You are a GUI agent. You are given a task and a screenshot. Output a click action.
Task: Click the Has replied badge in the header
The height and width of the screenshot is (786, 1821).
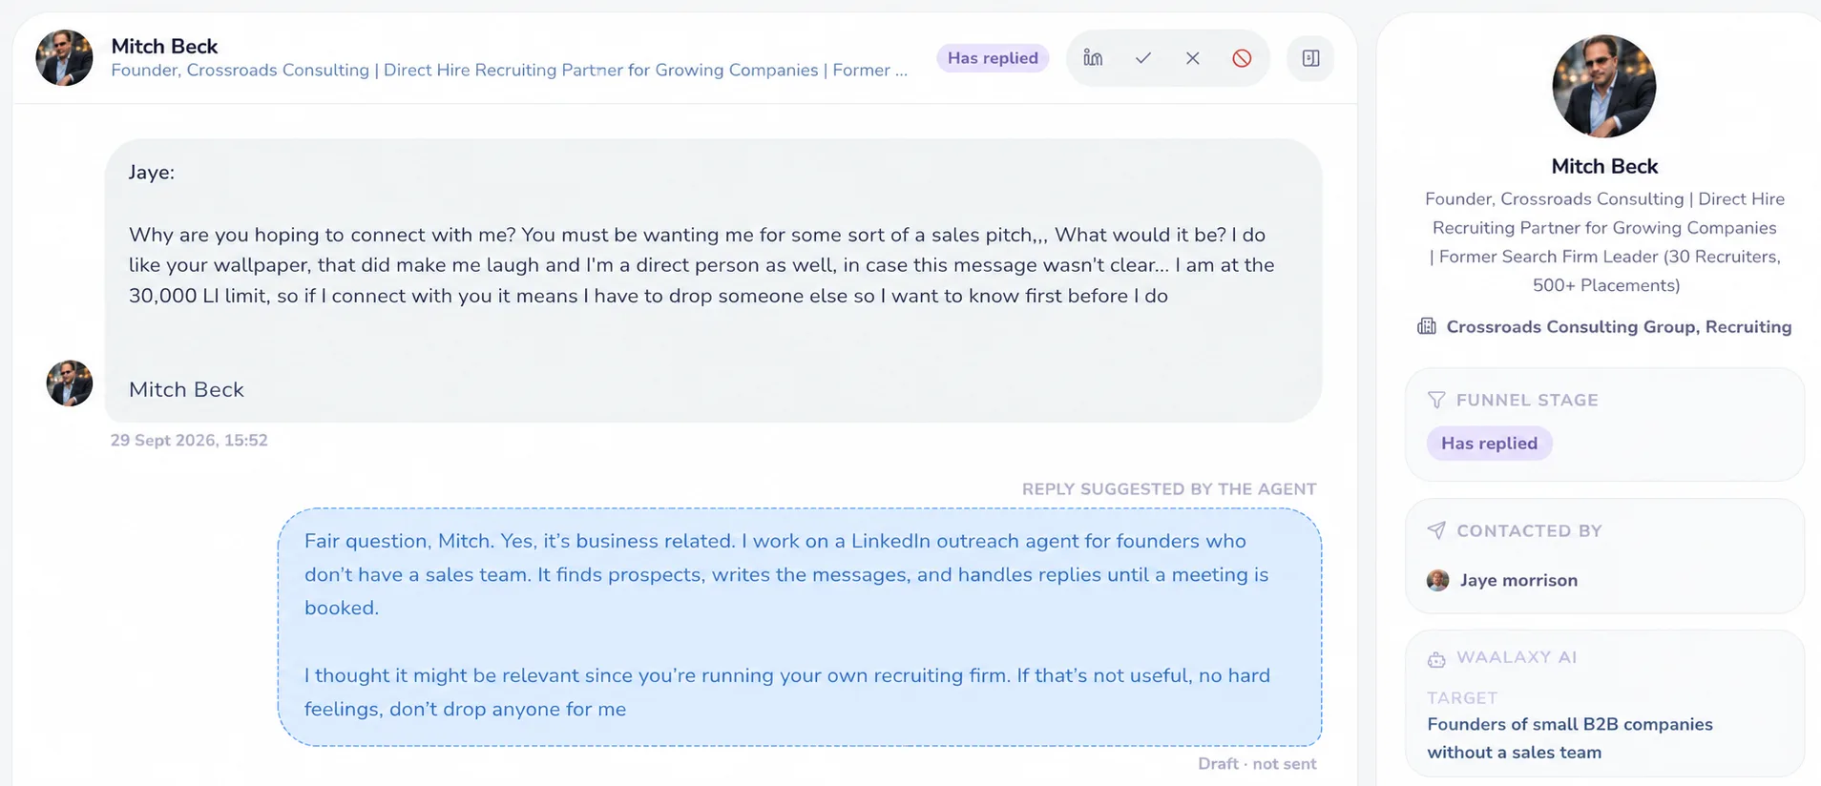click(x=993, y=58)
